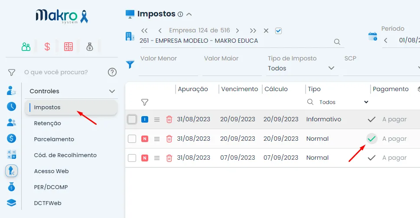
Task: Click the Pagamento column header
Action: point(391,89)
